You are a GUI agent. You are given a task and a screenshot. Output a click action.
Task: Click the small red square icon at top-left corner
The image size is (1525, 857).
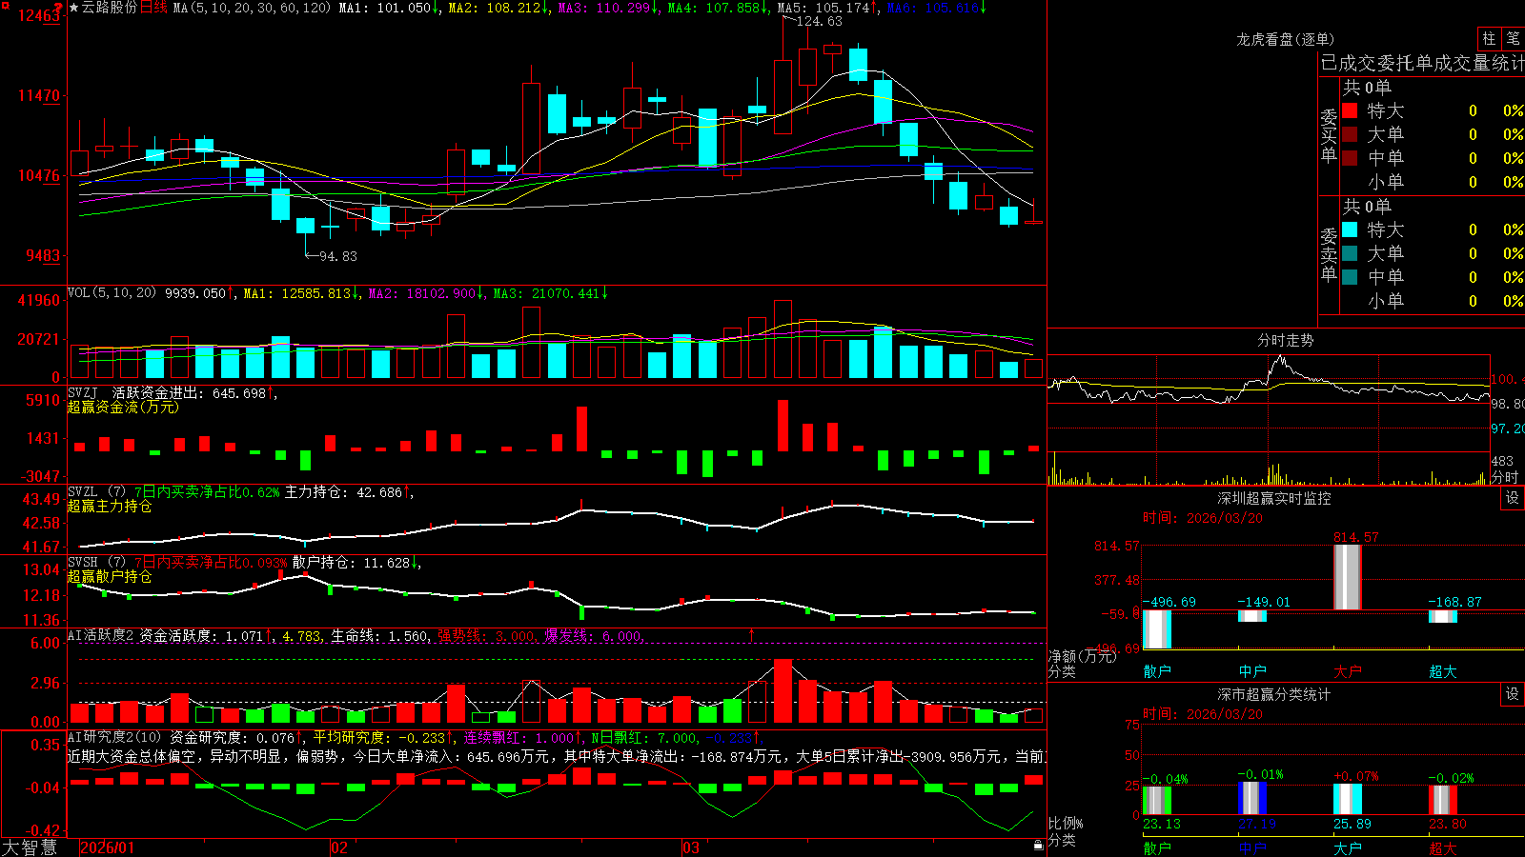(4, 5)
